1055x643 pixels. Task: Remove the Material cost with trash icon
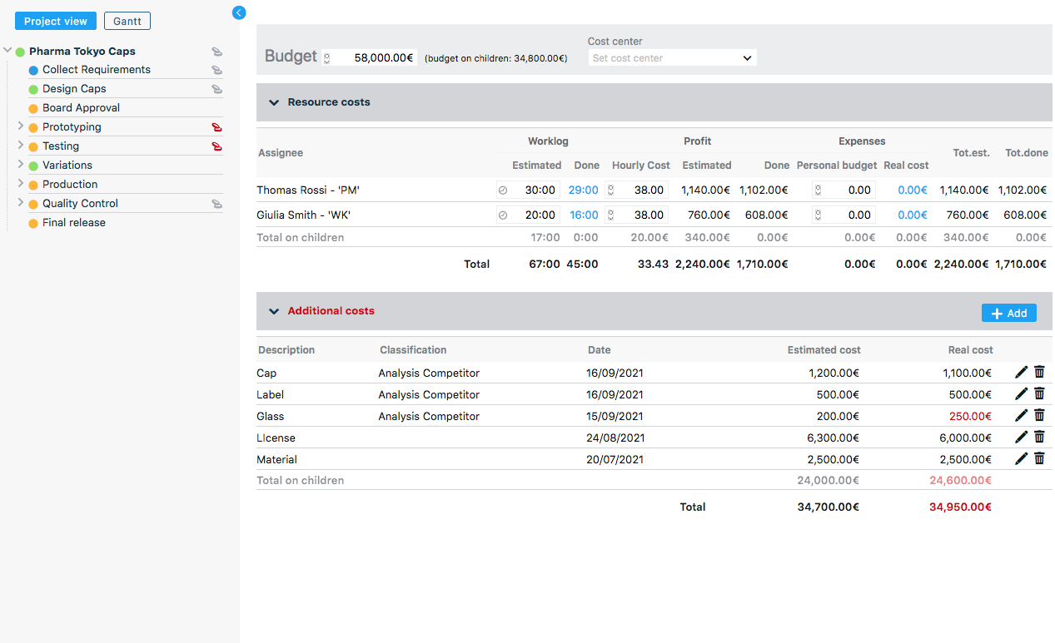click(x=1039, y=459)
